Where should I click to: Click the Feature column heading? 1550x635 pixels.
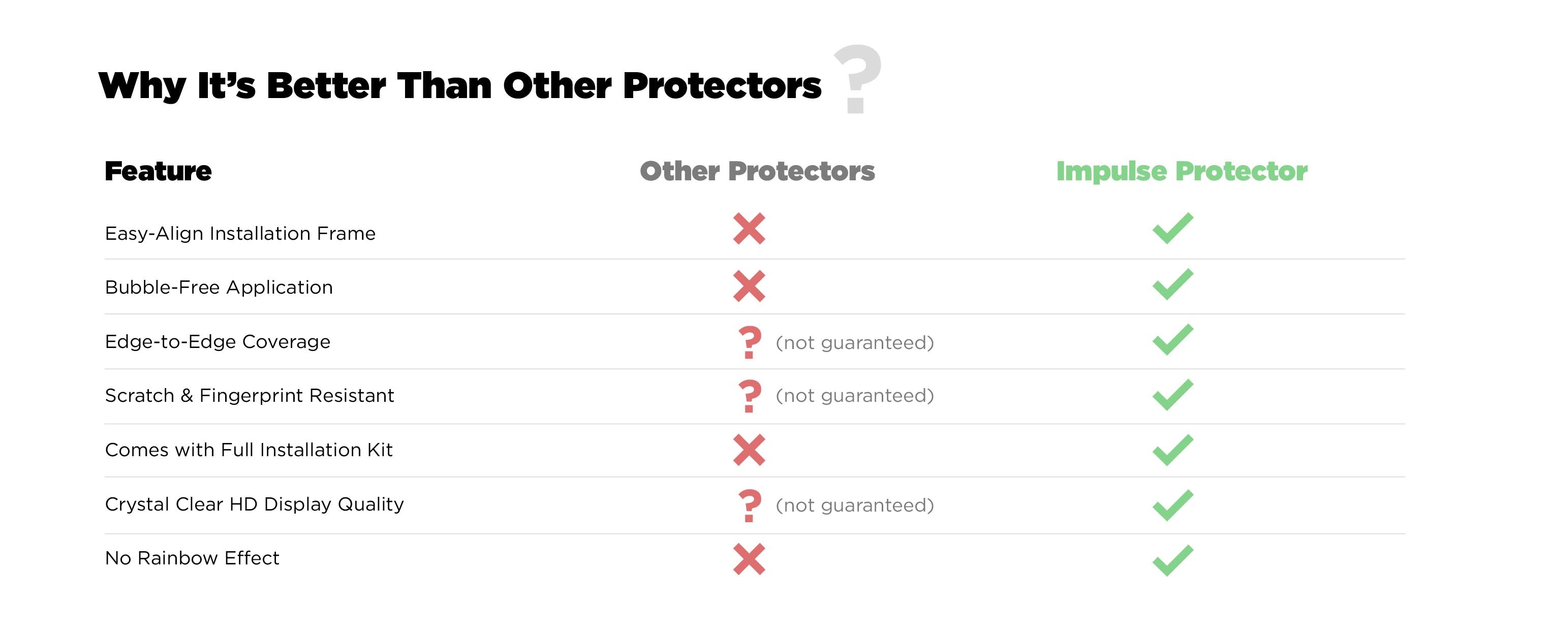(x=158, y=171)
